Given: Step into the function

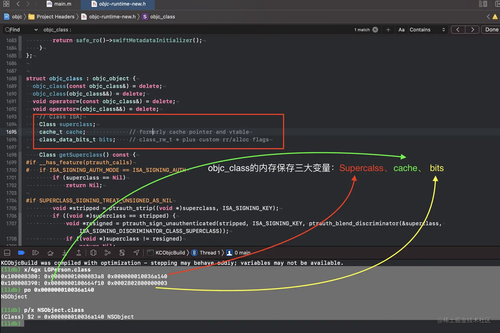Looking at the screenshot, I should [x=65, y=253].
